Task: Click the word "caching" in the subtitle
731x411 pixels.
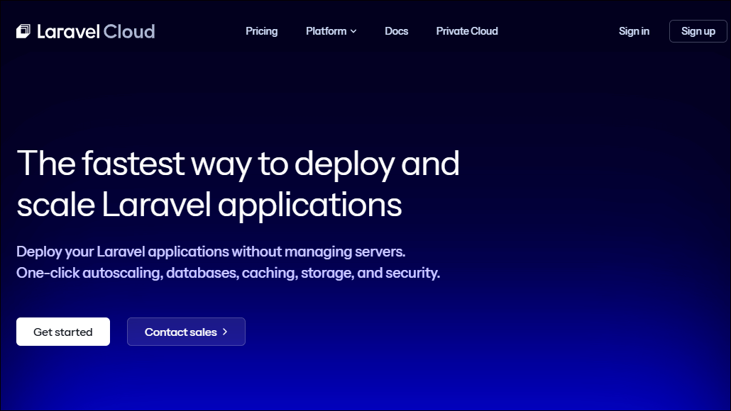Action: point(268,273)
